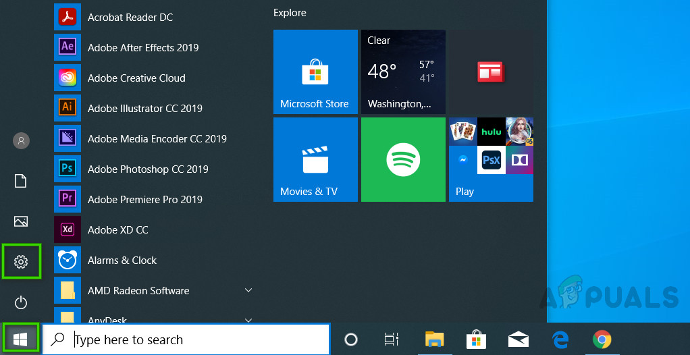Click the Play folder label

click(465, 192)
